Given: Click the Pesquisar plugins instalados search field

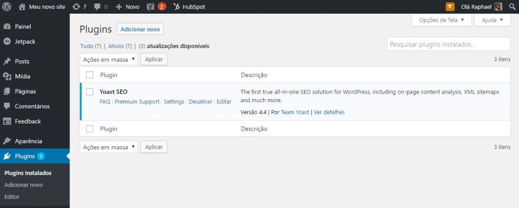Looking at the screenshot, I should pyautogui.click(x=449, y=44).
